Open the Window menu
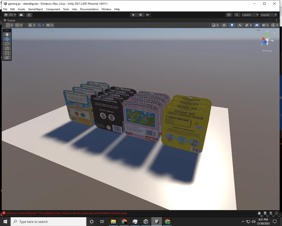The image size is (282, 226). pos(106,9)
